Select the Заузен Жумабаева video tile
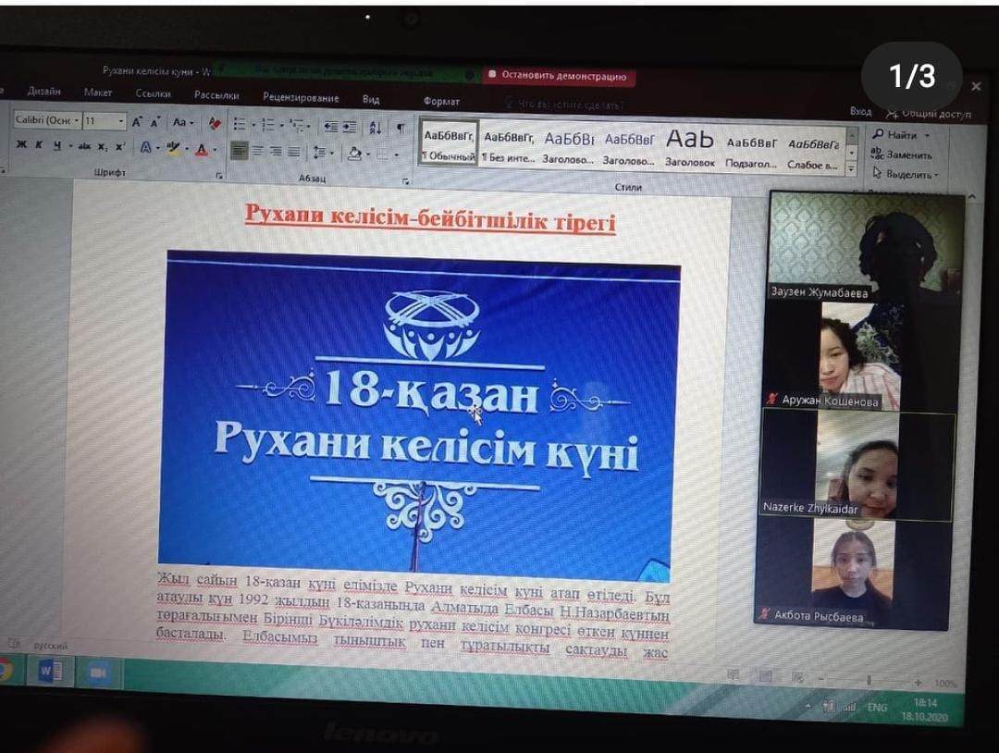This screenshot has height=753, width=999. click(x=867, y=246)
